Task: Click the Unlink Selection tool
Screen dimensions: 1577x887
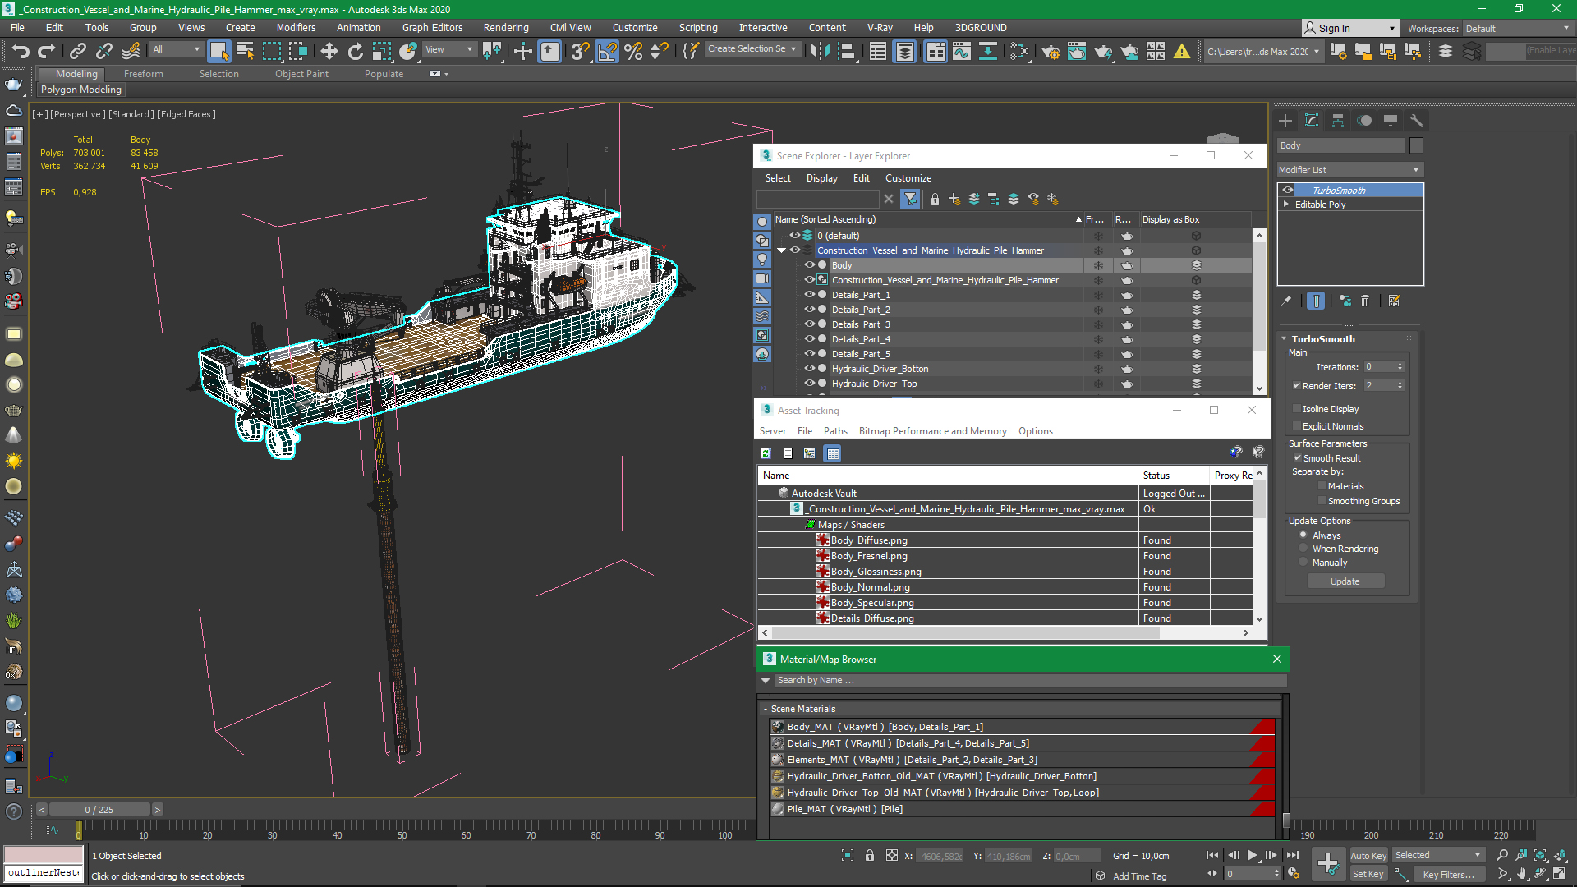Action: point(103,51)
